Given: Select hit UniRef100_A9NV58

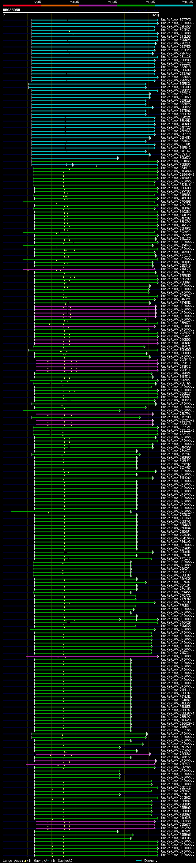Looking at the screenshot, I should click(176, 81).
